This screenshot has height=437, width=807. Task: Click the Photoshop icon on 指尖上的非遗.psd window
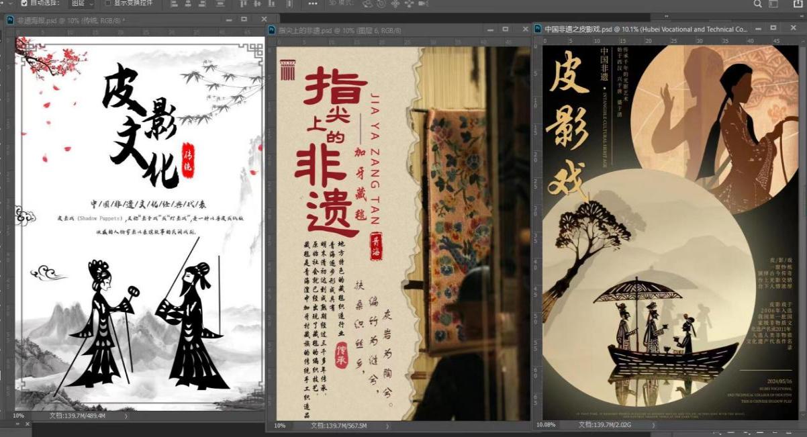click(272, 30)
